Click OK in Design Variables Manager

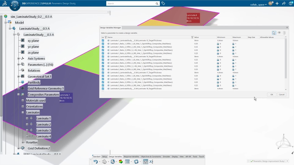[272, 94]
